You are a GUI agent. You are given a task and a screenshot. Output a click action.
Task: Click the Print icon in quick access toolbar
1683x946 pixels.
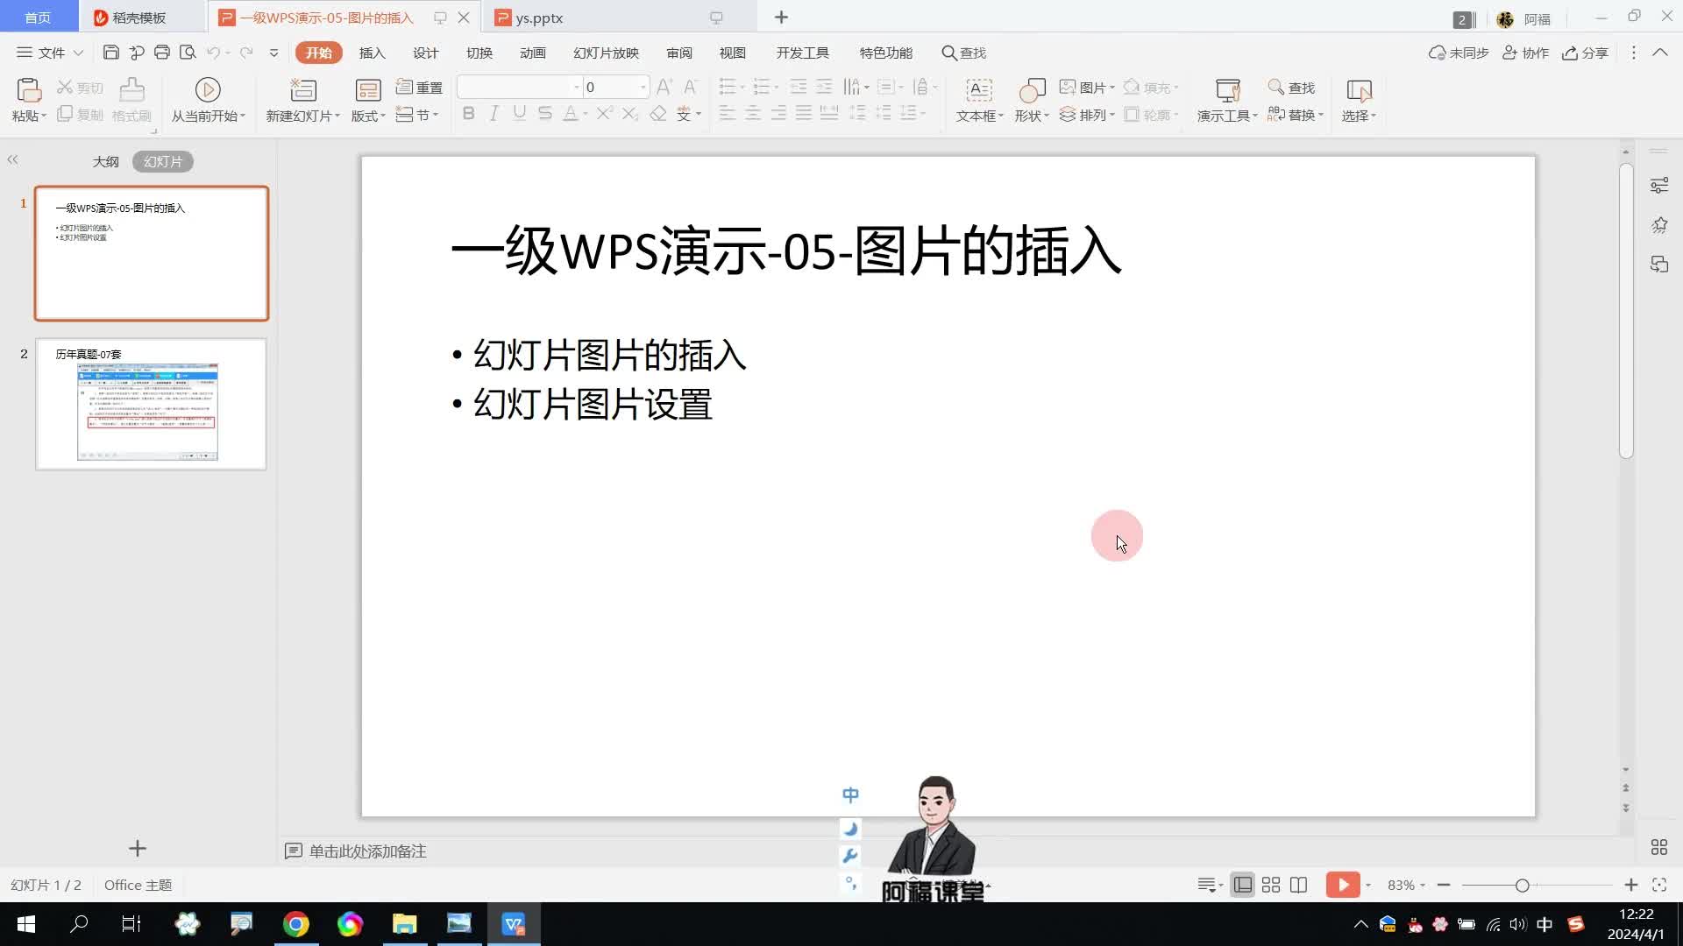click(x=161, y=53)
